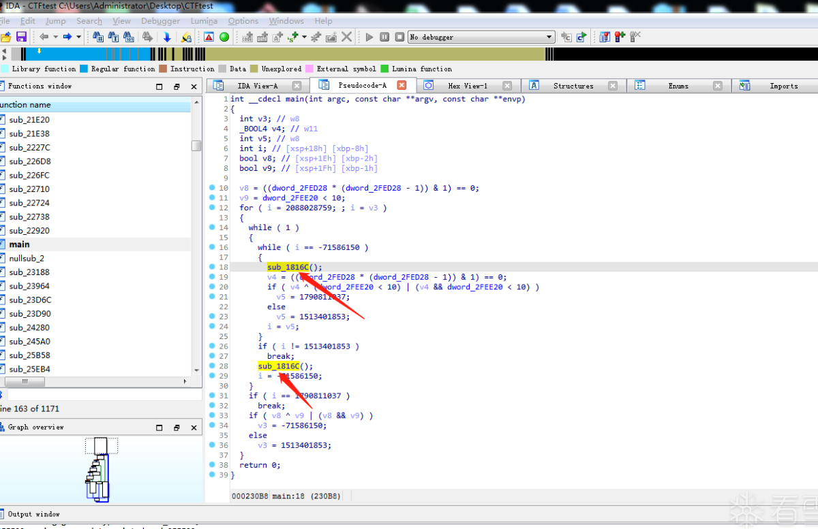The image size is (818, 529).
Task: Jump forward with blue right arrow
Action: (x=67, y=37)
